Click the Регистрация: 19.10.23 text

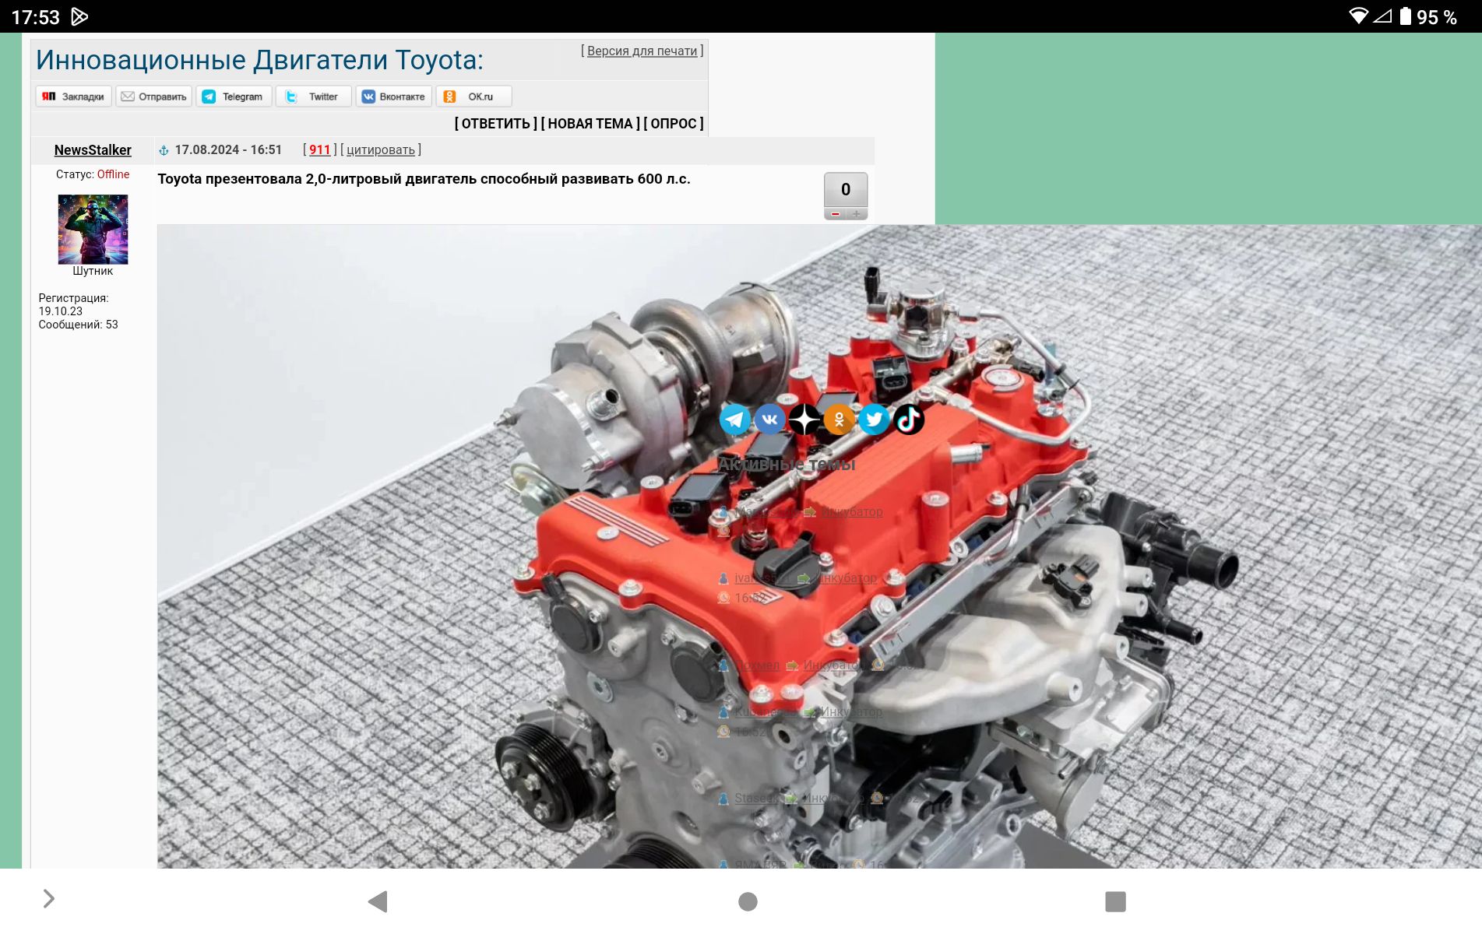[73, 304]
